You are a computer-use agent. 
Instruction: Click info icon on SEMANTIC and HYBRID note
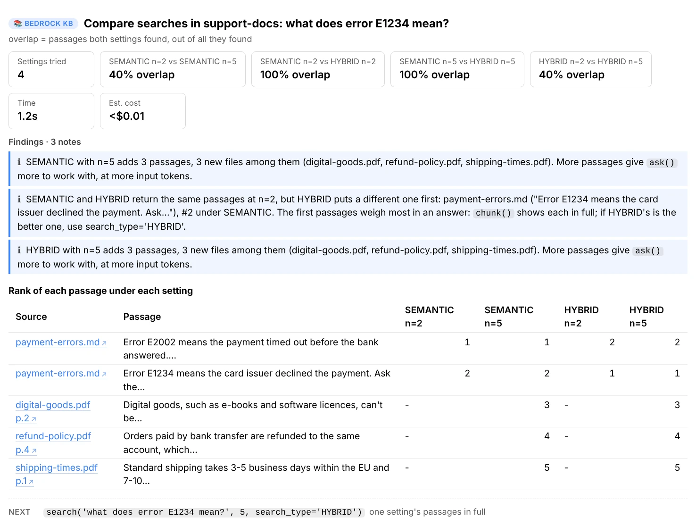point(19,199)
